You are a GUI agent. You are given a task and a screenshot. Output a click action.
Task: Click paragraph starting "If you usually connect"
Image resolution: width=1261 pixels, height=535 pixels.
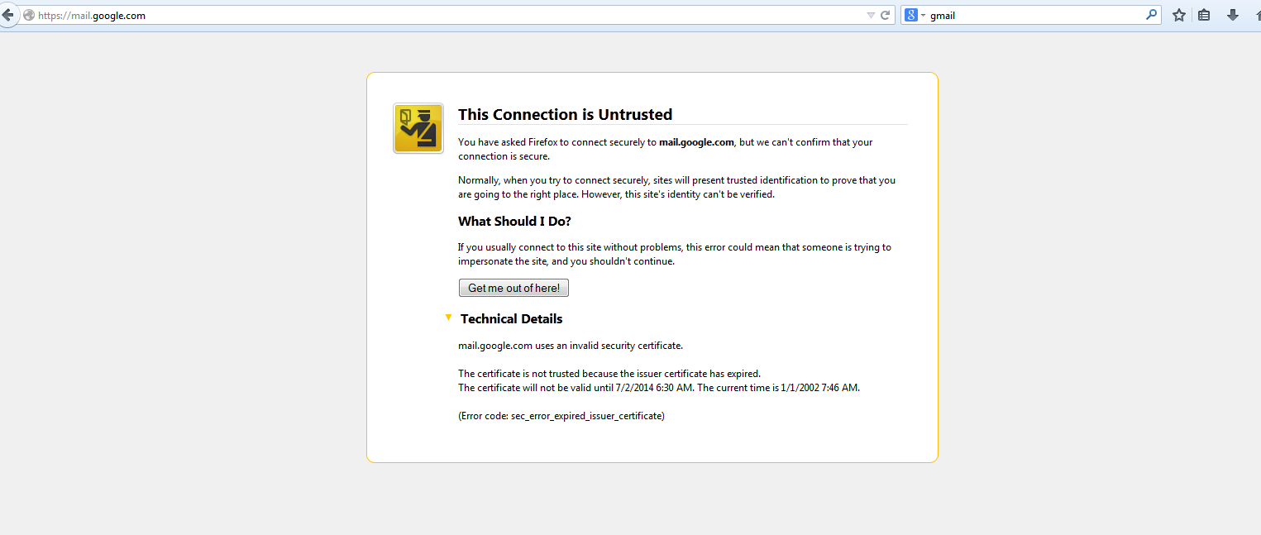click(x=675, y=254)
